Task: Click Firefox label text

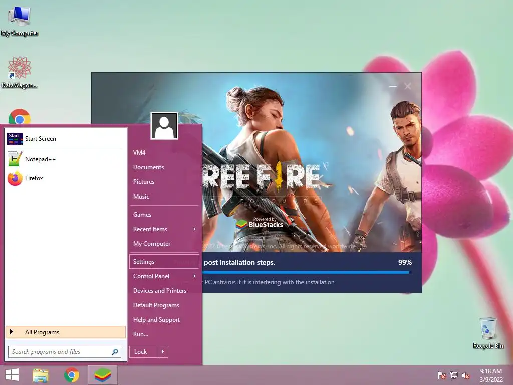Action: point(34,178)
